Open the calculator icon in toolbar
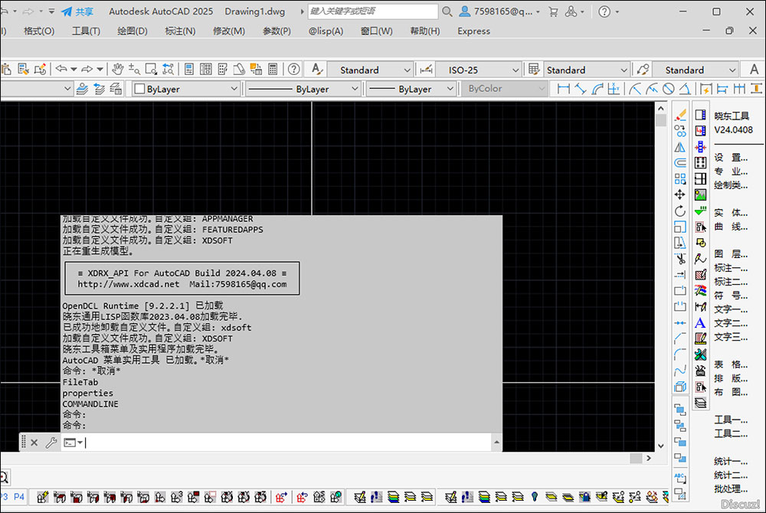This screenshot has width=766, height=513. pos(272,69)
